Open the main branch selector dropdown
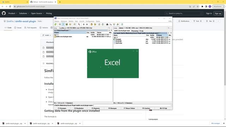Screen dimensions: 226x127 (x=47, y=35)
